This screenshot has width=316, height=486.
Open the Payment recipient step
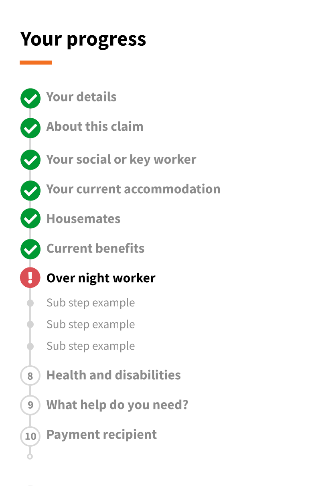click(x=101, y=435)
